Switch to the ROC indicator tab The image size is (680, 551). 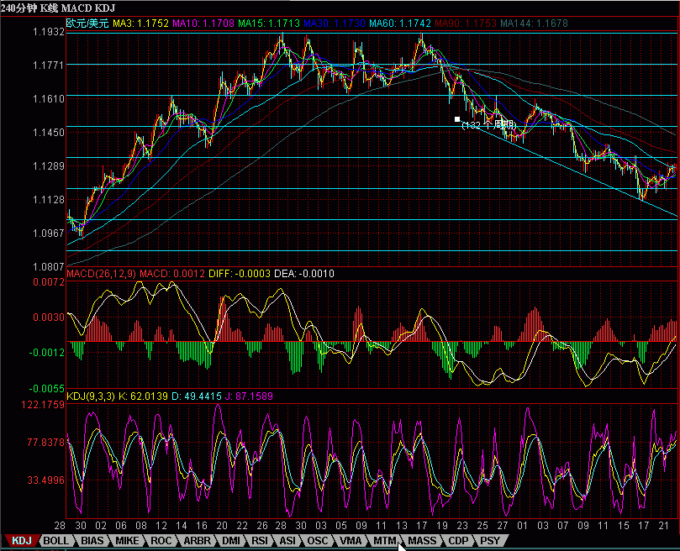[x=161, y=541]
